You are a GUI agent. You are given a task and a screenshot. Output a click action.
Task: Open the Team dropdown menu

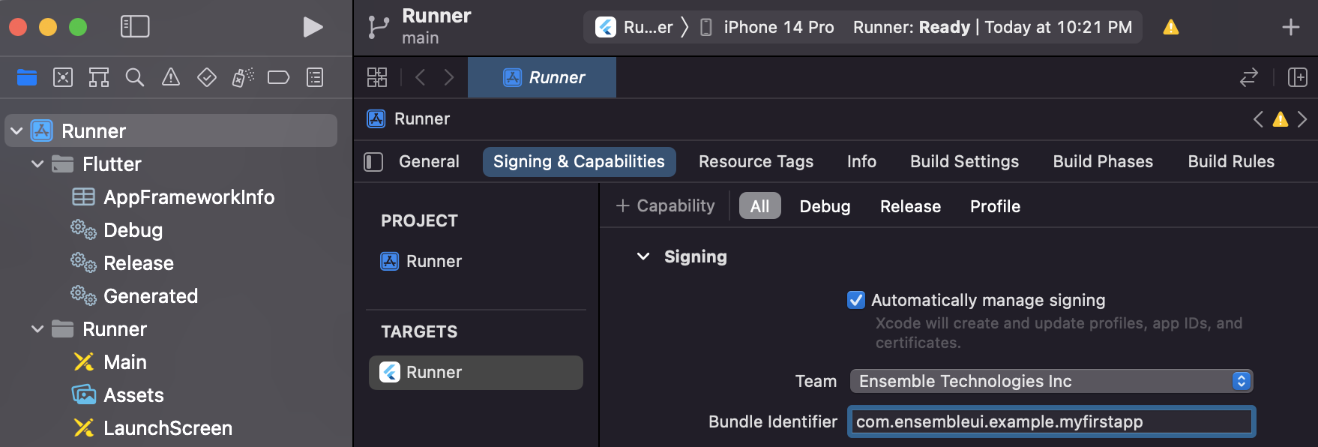click(x=1051, y=381)
